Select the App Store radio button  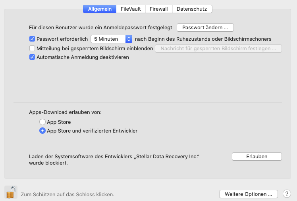pos(42,122)
